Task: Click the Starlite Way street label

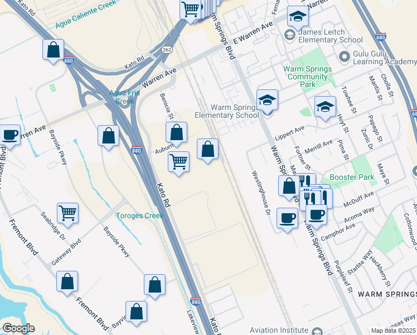Action: click(360, 262)
